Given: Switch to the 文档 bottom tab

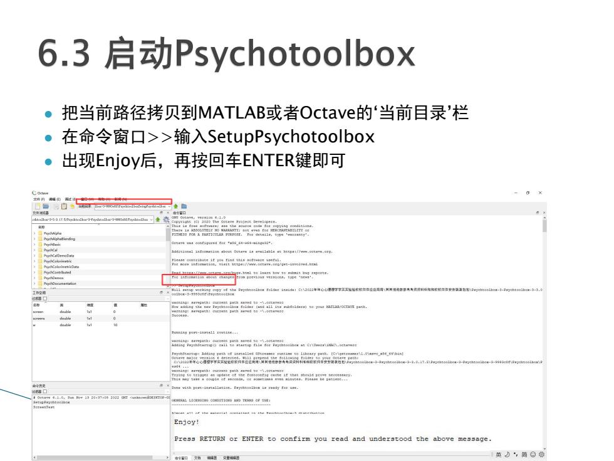Looking at the screenshot, I should [x=197, y=457].
